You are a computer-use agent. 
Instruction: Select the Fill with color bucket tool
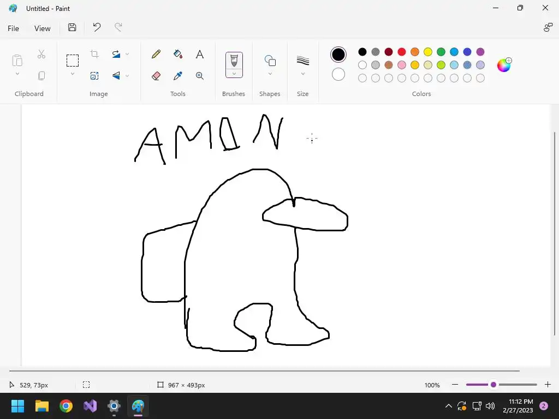coord(178,54)
